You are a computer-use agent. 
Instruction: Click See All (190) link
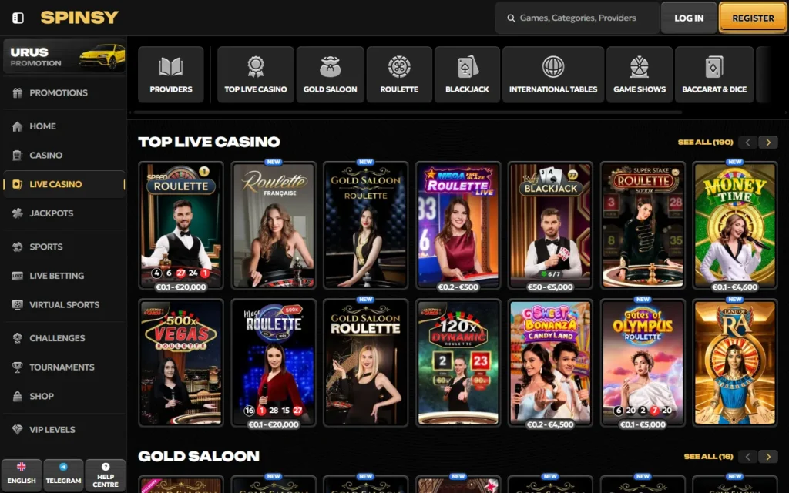pyautogui.click(x=706, y=143)
